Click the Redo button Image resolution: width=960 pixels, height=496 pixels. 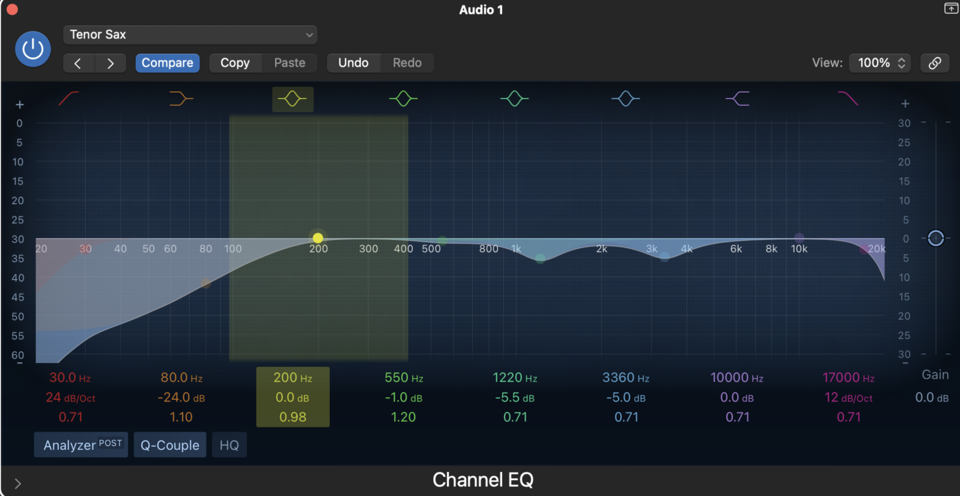pos(407,63)
